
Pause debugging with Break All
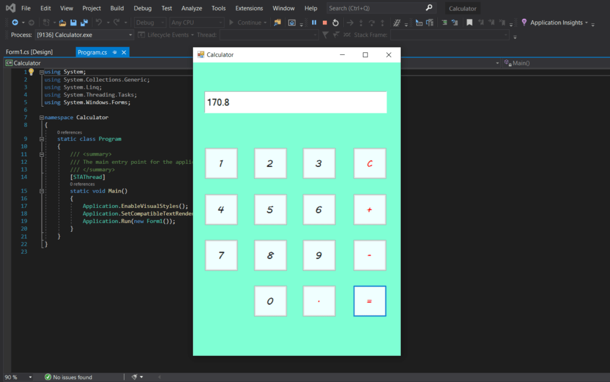tap(314, 23)
